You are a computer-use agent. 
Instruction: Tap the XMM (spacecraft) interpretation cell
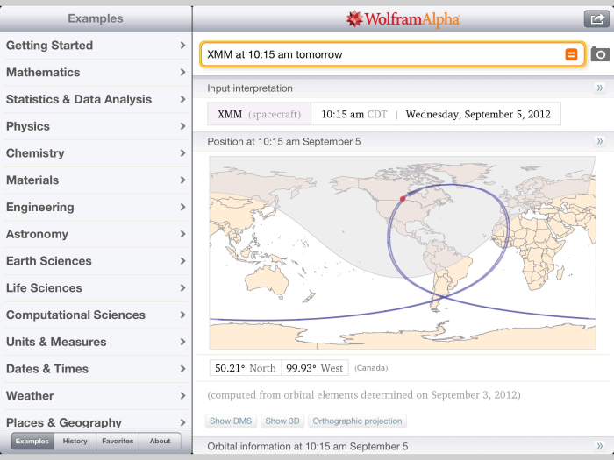(260, 114)
